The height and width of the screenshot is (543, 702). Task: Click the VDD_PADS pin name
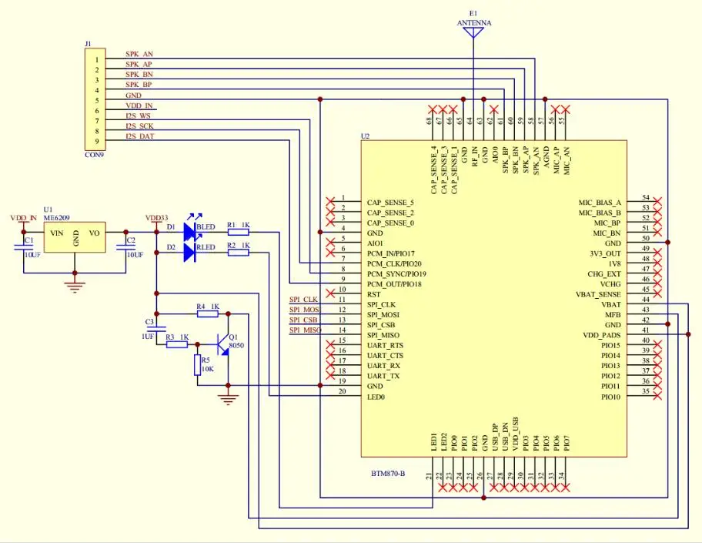[602, 335]
